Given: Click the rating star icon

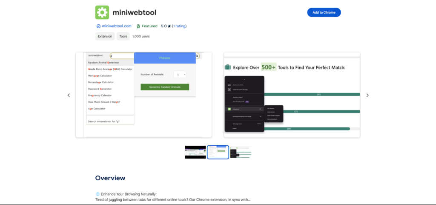Looking at the screenshot, I should [169, 26].
